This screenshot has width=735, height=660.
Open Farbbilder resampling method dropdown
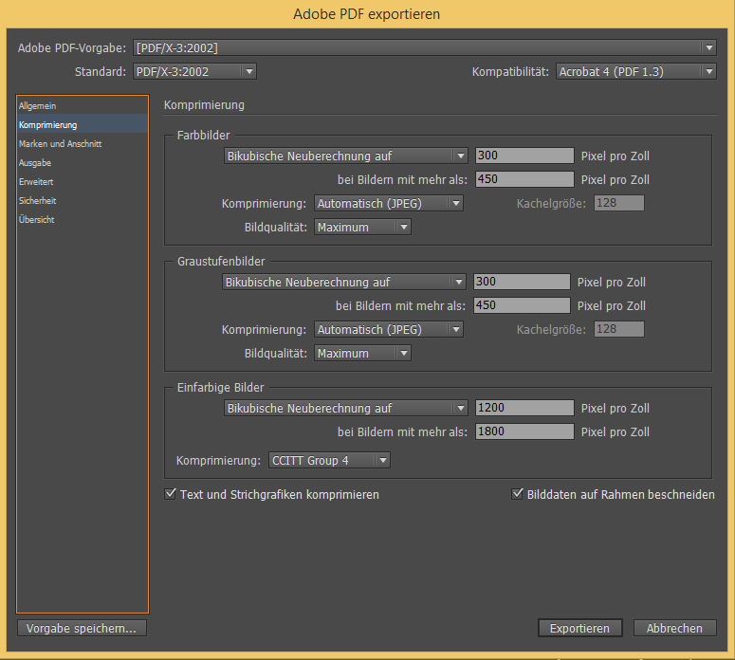click(x=345, y=156)
